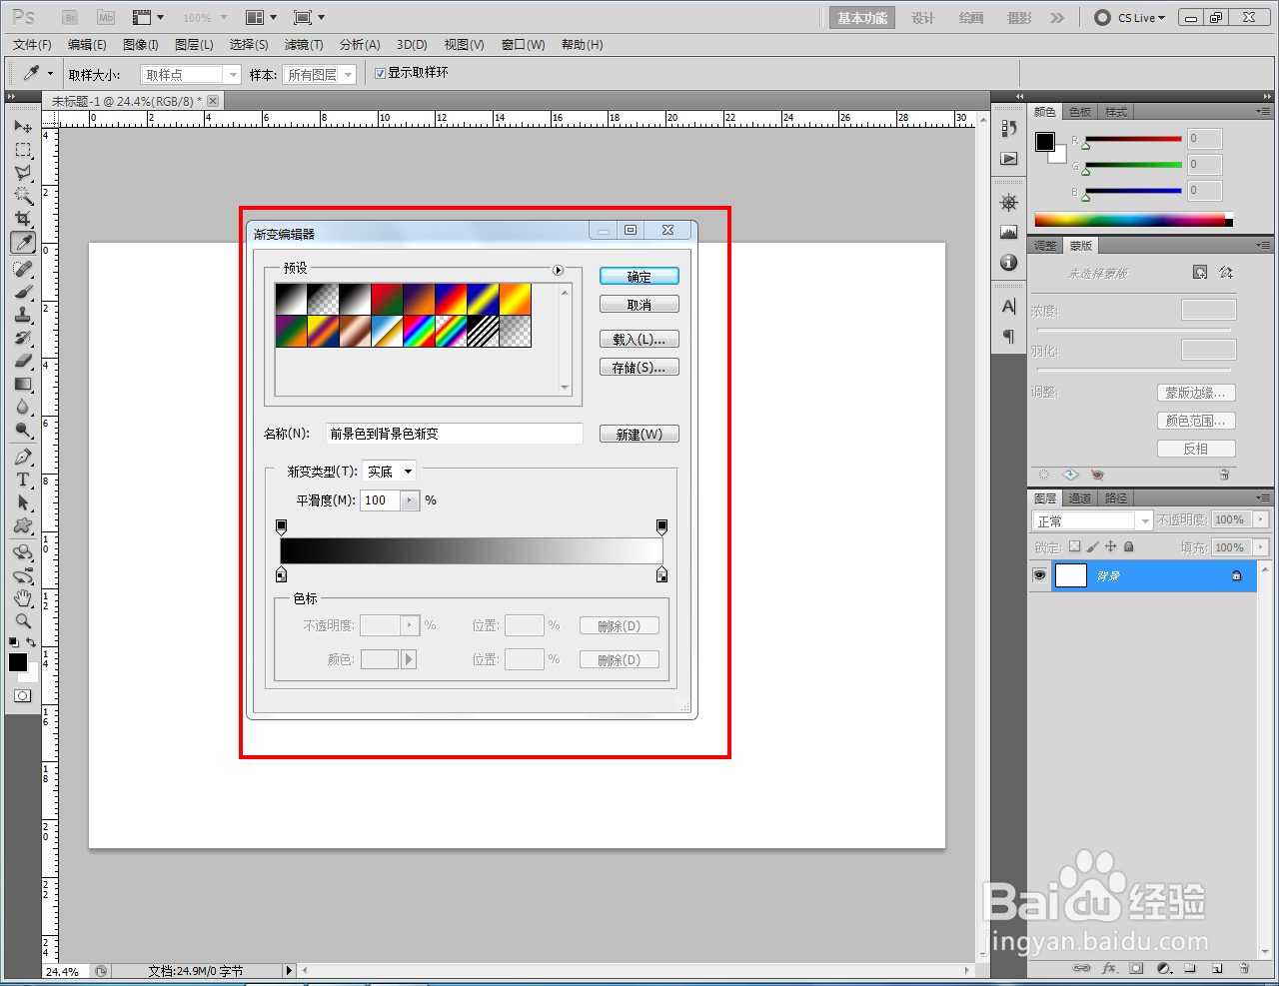Toggle lock image pixels
The height and width of the screenshot is (986, 1279).
pyautogui.click(x=1092, y=546)
